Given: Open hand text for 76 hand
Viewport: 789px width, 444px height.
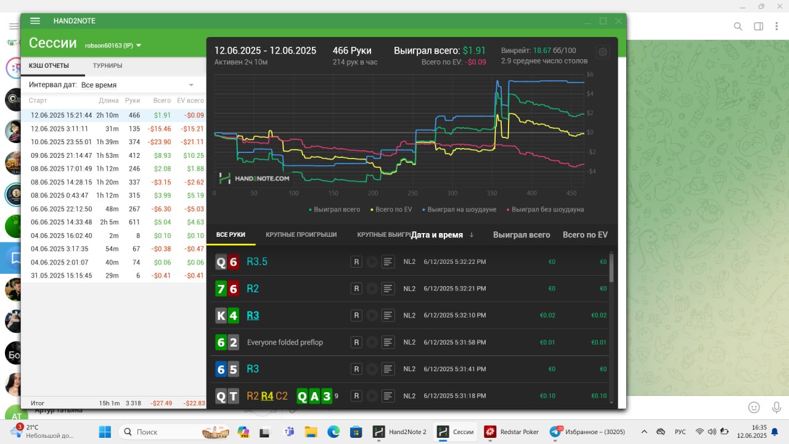Looking at the screenshot, I should pos(388,289).
